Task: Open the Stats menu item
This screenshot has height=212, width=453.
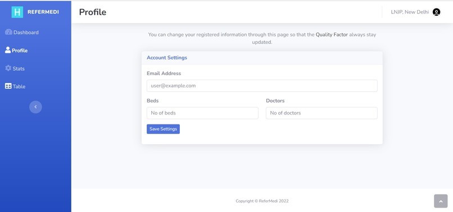Action: click(15, 68)
